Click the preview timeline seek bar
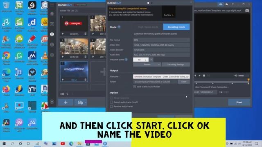This screenshot has height=147, width=262. click(222, 82)
